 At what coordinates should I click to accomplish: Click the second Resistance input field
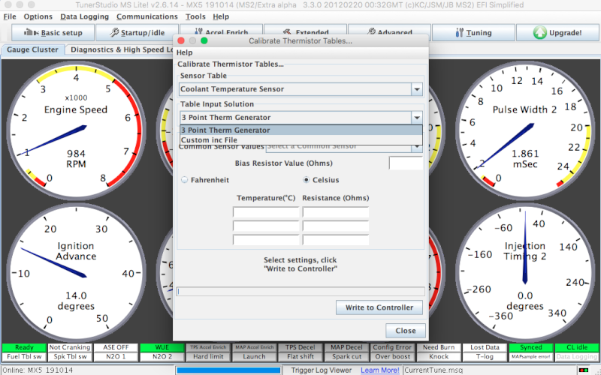click(x=336, y=226)
